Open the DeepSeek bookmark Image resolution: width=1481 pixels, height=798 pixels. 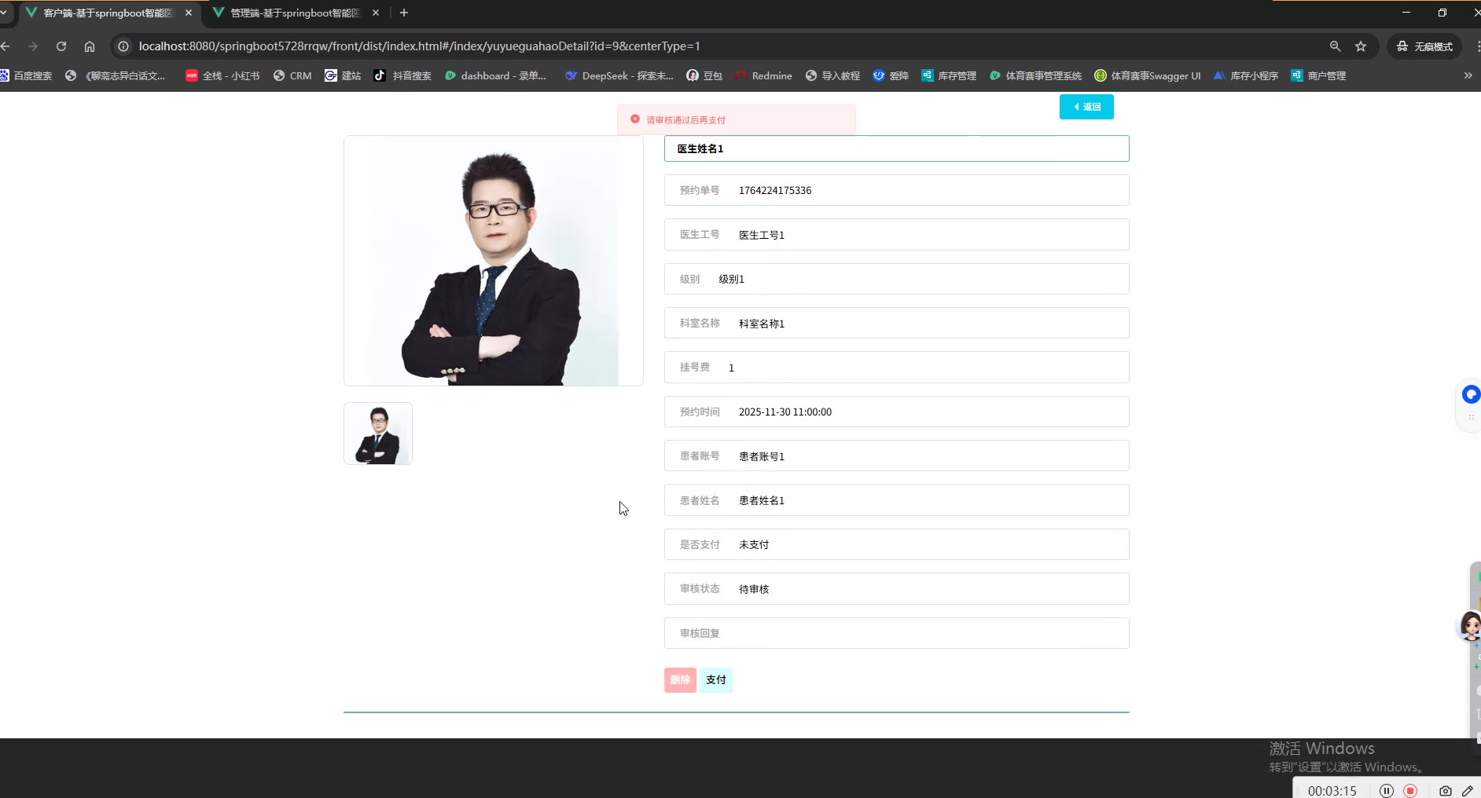click(619, 76)
